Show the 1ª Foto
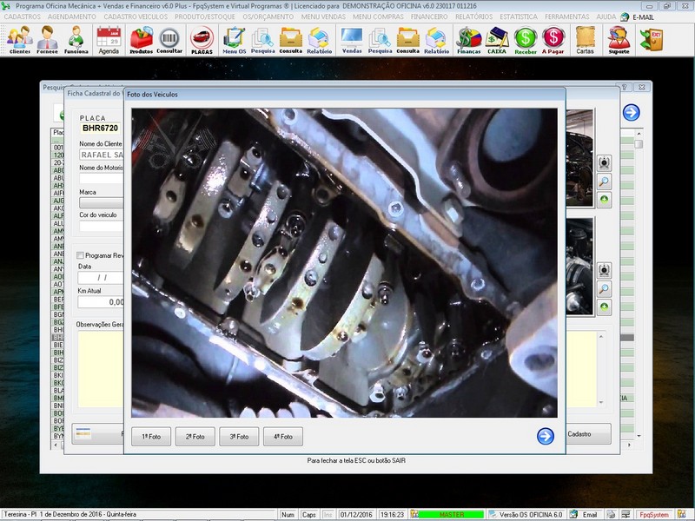This screenshot has height=521, width=695. click(151, 437)
